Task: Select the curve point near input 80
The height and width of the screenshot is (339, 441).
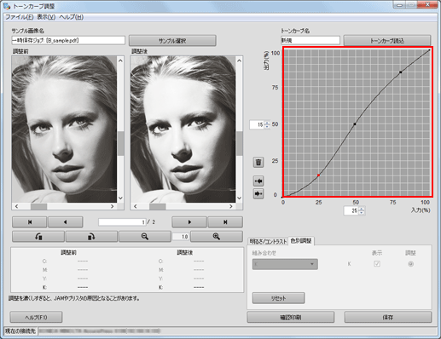Action: [401, 72]
